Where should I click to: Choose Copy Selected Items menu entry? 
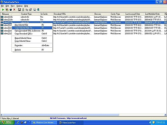[32, 41]
